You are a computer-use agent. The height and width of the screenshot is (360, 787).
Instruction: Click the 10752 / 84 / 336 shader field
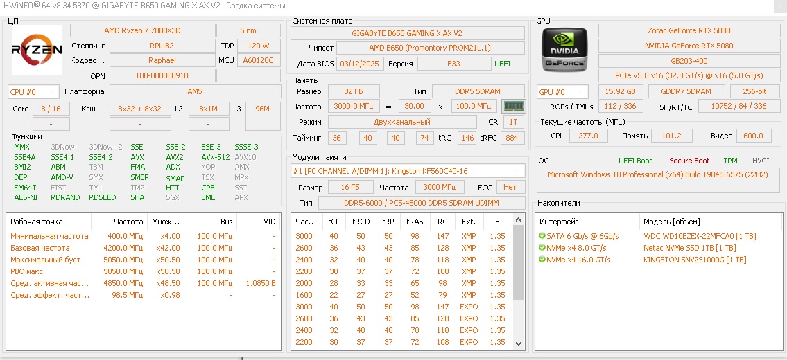739,107
